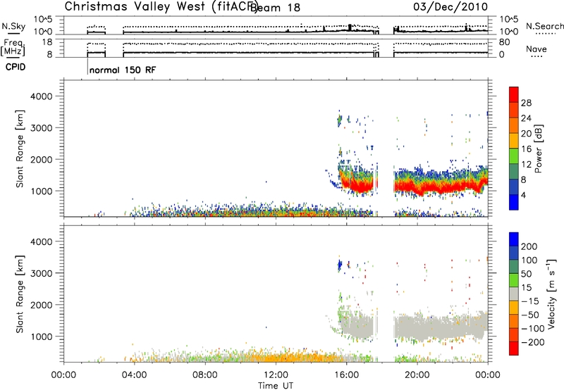Select the 'Freq. [MHz]' axis label
Image resolution: width=564 pixels, height=390 pixels.
click(13, 48)
